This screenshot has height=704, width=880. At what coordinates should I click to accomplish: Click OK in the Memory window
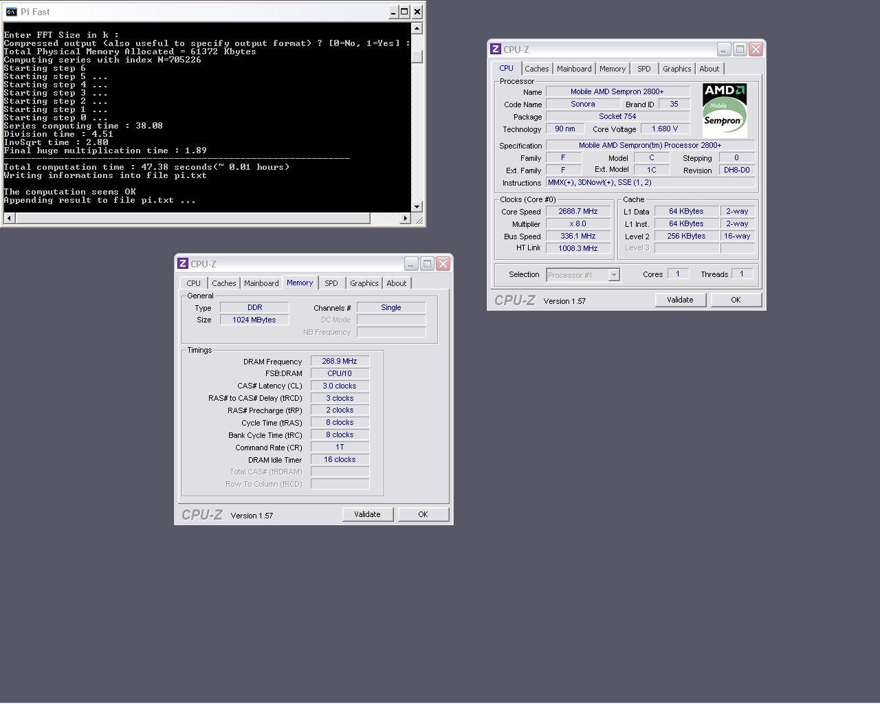point(423,514)
